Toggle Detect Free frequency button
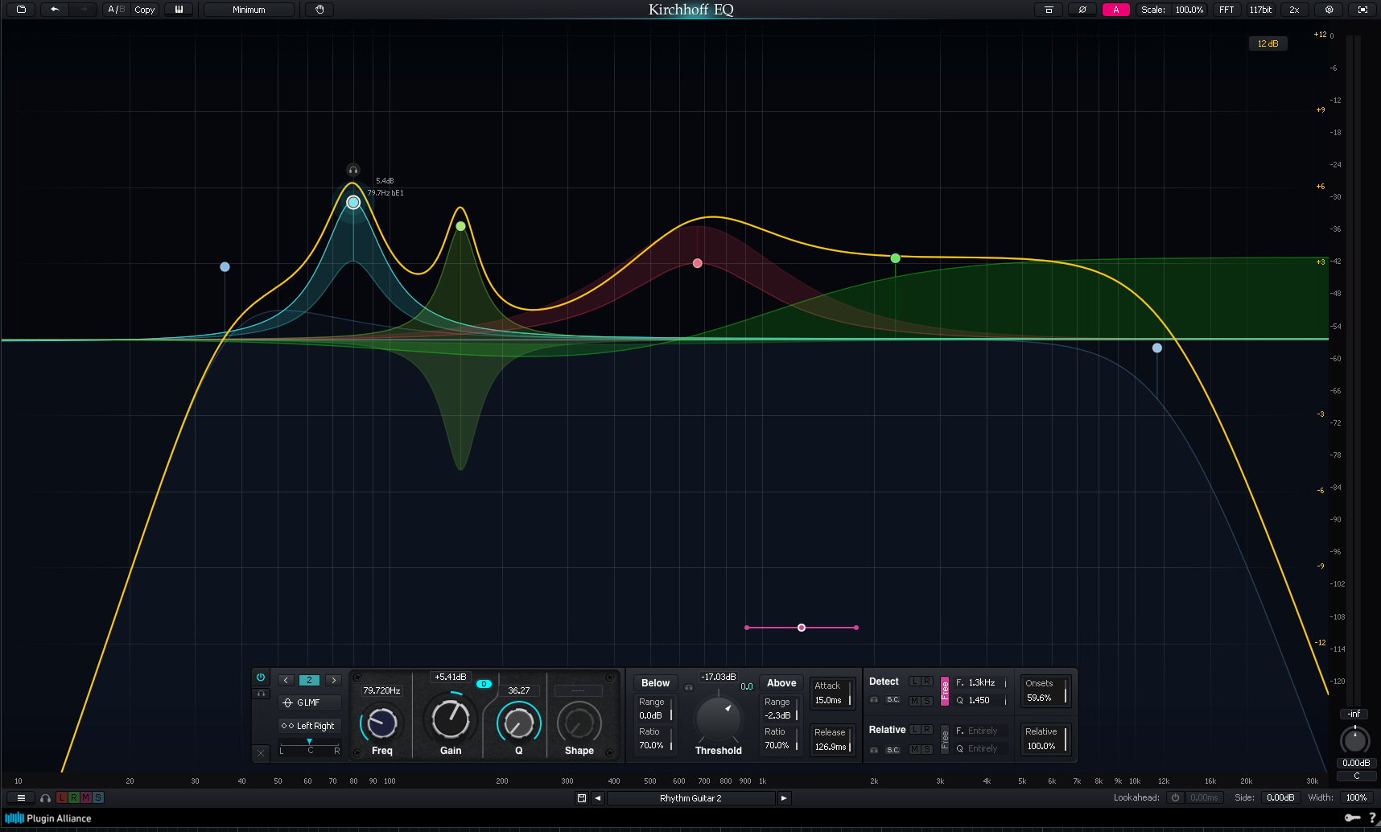 coord(945,691)
